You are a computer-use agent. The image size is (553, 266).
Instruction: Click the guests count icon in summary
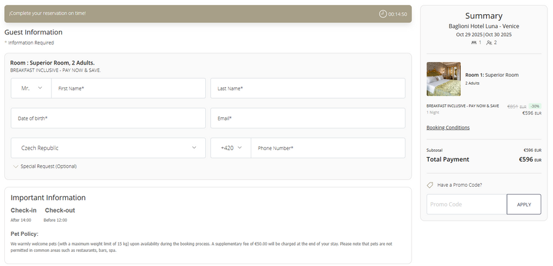point(489,42)
